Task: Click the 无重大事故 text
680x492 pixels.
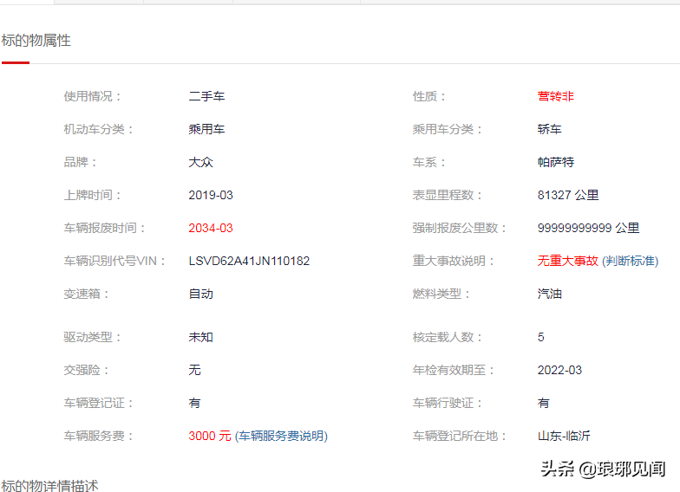Action: (x=567, y=261)
